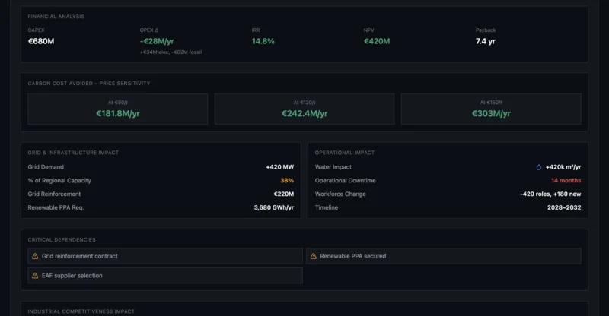Click the Timeline 2028–2032 value
Image resolution: width=609 pixels, height=316 pixels.
click(x=563, y=207)
